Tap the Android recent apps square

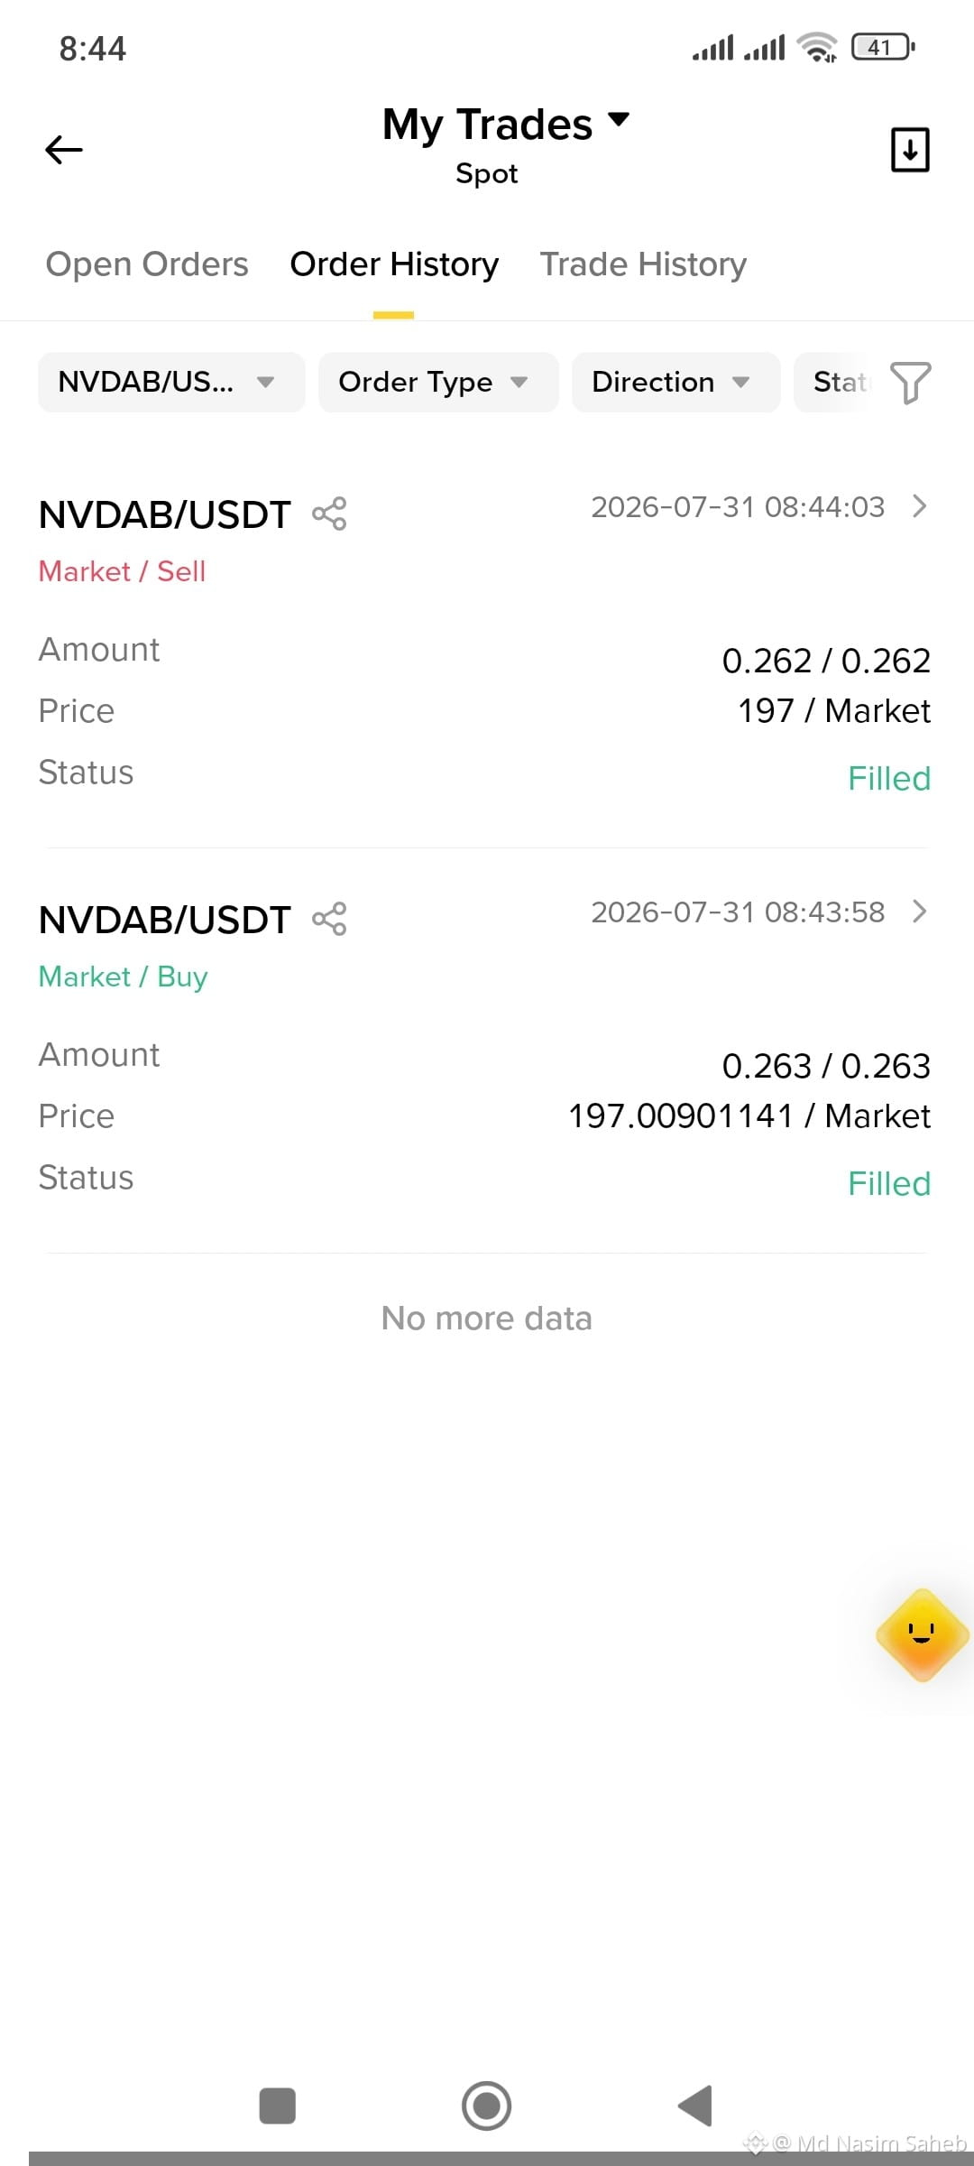point(278,2106)
